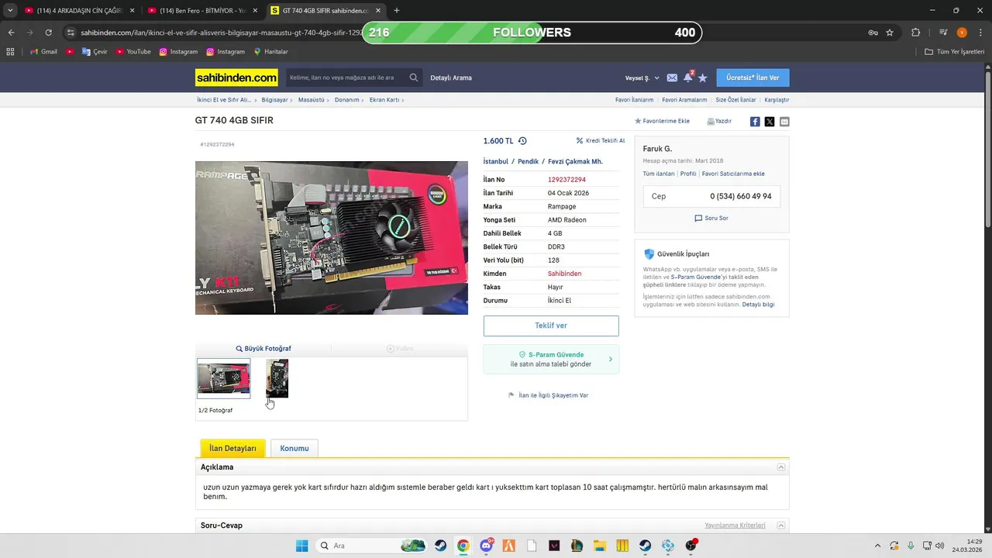
Task: Focus the site search input field
Action: [346, 77]
